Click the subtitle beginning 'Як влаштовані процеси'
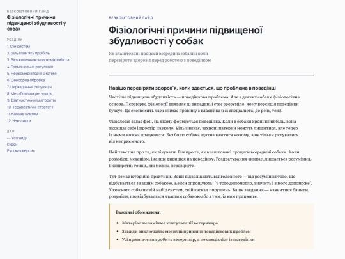The width and height of the screenshot is (345, 259). [x=160, y=57]
